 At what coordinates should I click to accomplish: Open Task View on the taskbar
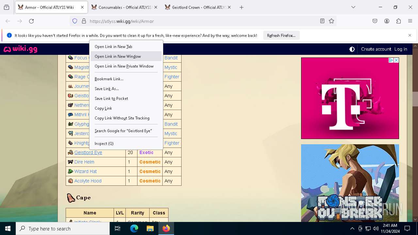(118, 228)
